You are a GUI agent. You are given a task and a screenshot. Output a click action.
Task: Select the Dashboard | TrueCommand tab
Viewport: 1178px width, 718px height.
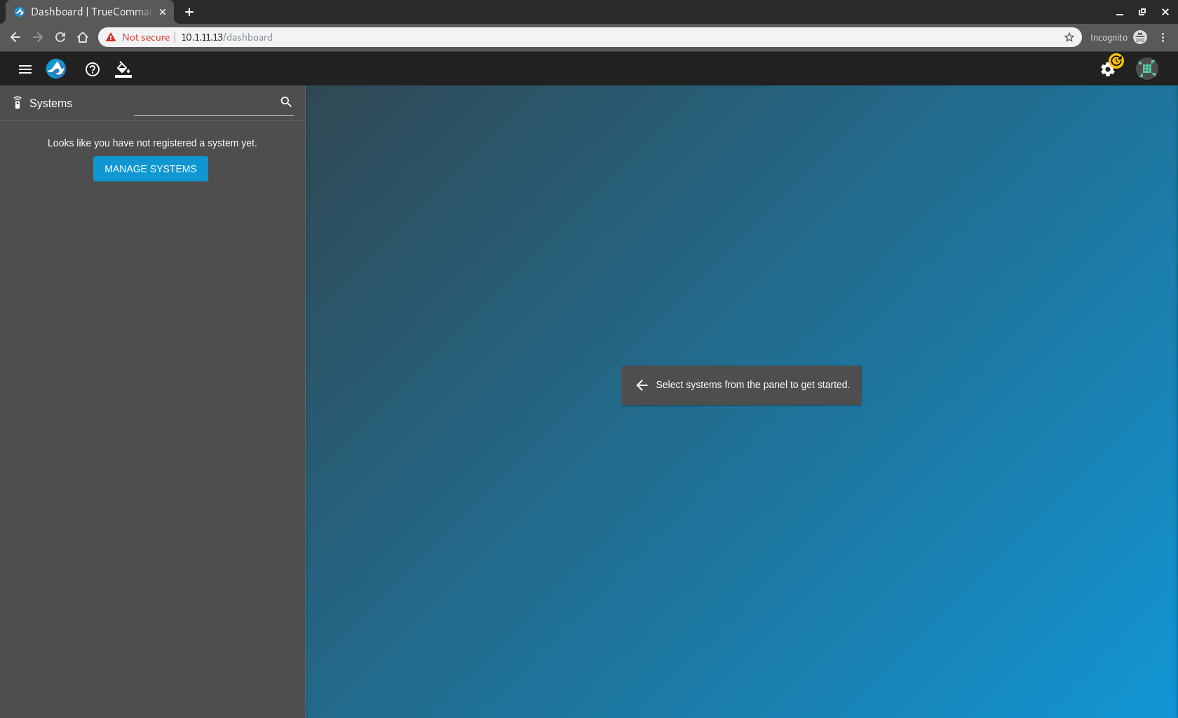[x=90, y=12]
